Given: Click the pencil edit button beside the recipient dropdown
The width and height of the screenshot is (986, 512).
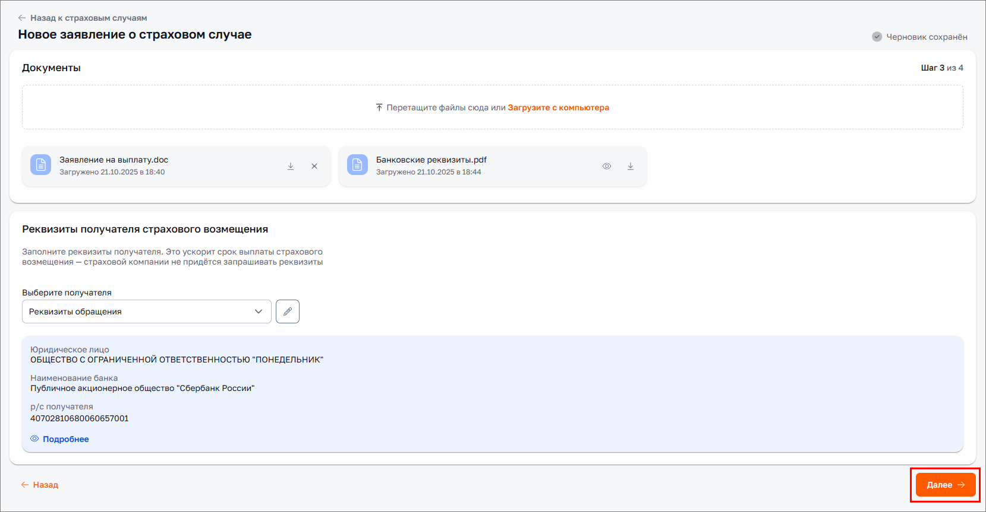Looking at the screenshot, I should [288, 311].
